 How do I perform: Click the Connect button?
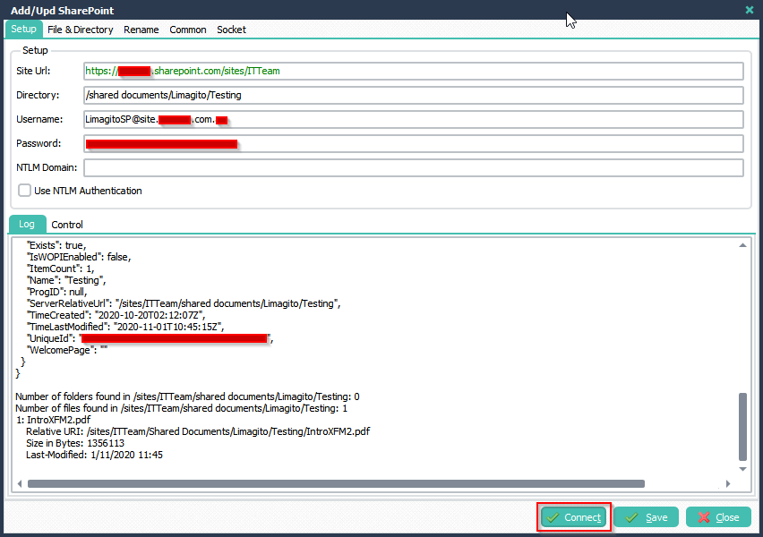tap(574, 517)
